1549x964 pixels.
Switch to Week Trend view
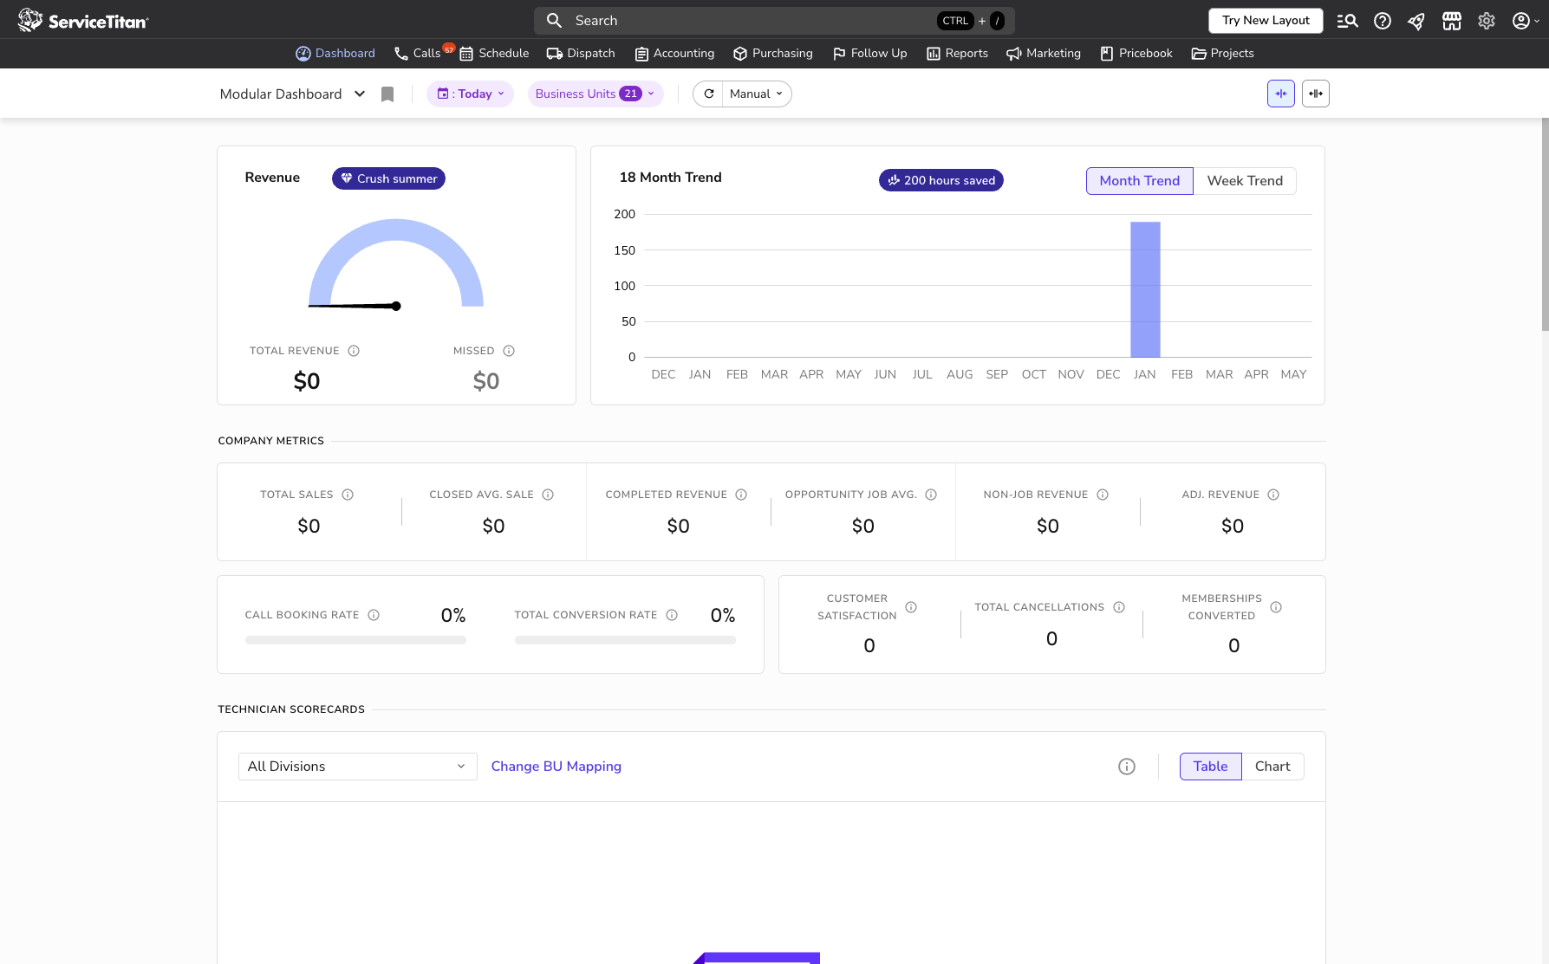point(1245,181)
